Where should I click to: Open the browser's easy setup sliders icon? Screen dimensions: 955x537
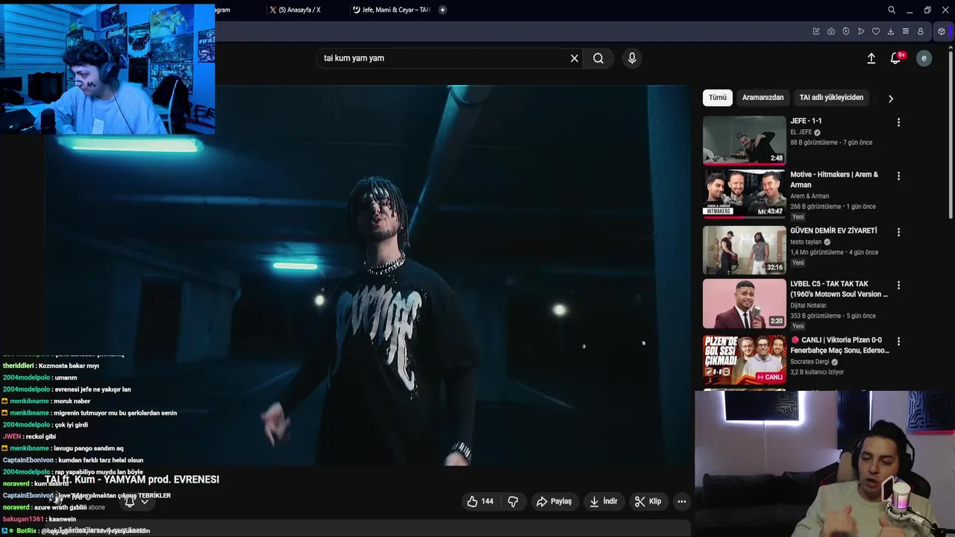point(906,31)
